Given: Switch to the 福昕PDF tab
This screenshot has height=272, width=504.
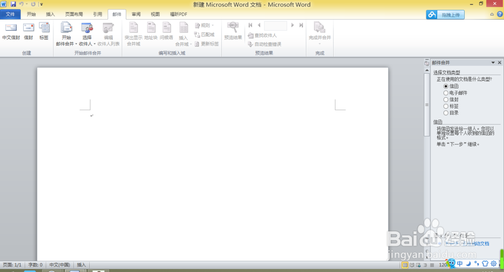Looking at the screenshot, I should [x=178, y=14].
